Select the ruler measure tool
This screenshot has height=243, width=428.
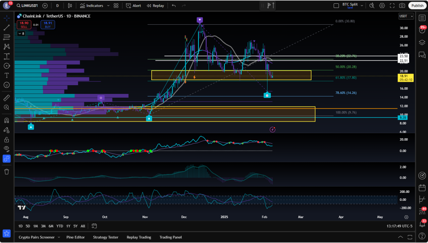click(7, 98)
